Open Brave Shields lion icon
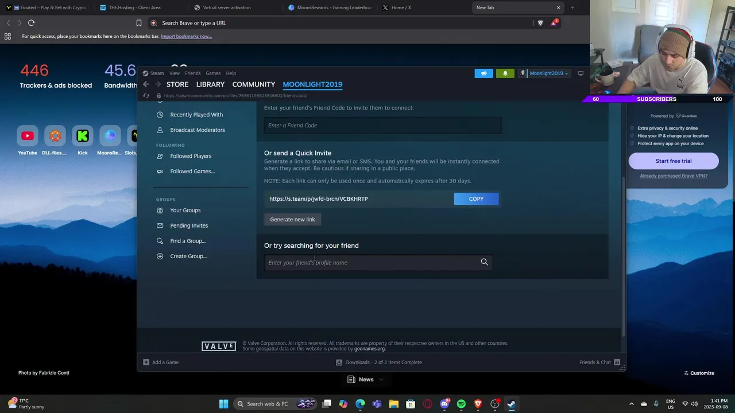The image size is (735, 413). 540,23
